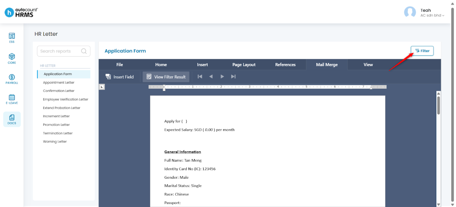Open the ESS module in sidebar
Viewport: 456px width, 207px height.
pyautogui.click(x=12, y=38)
